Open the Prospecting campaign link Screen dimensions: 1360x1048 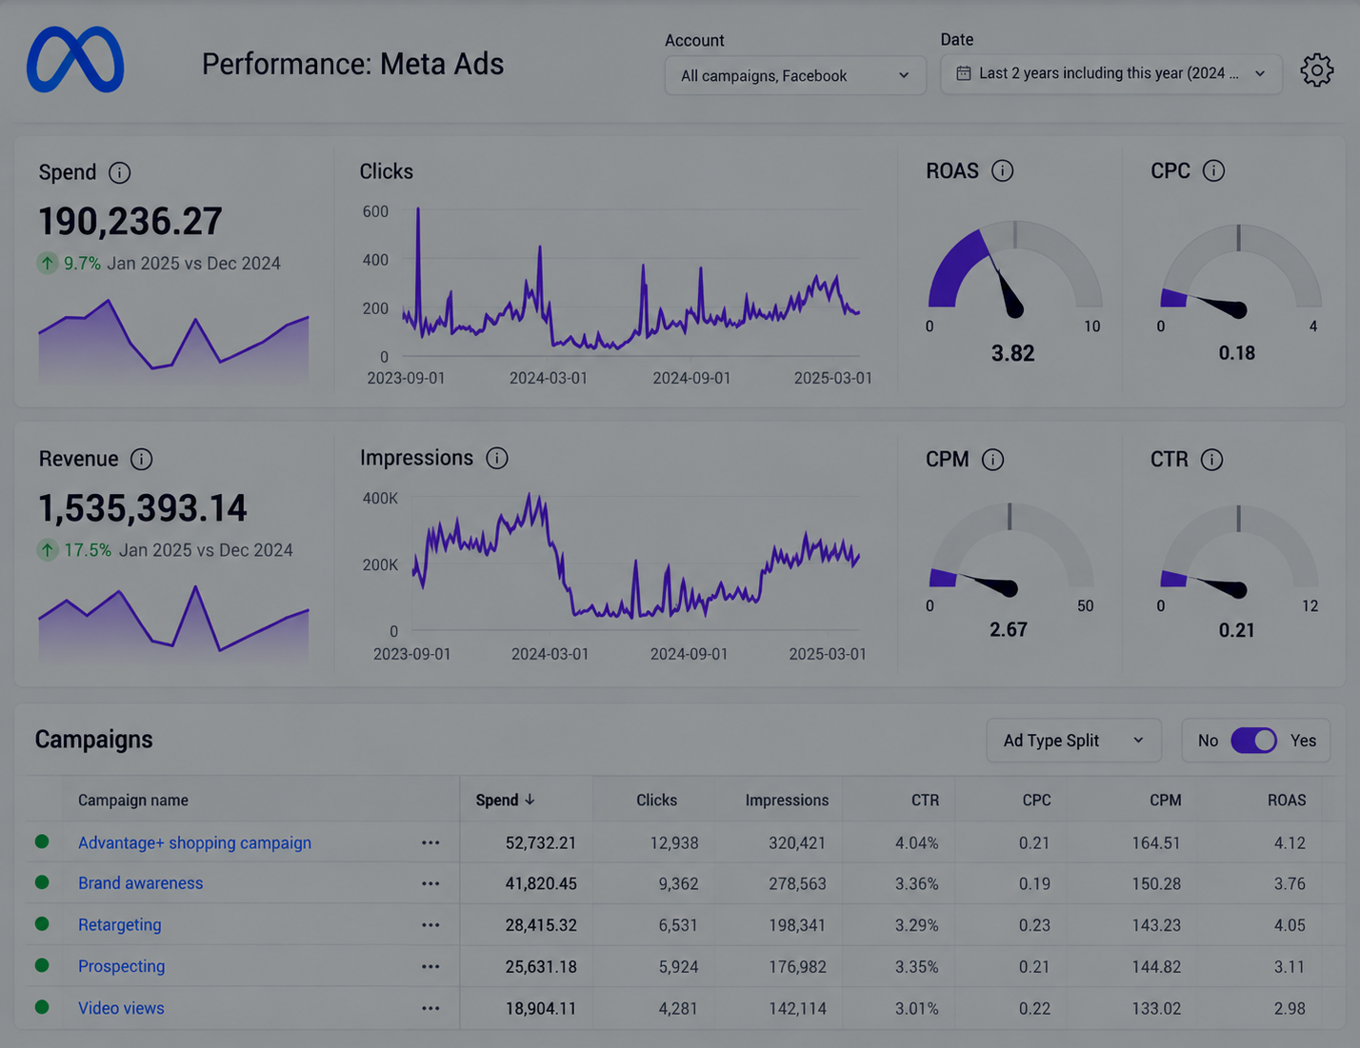click(121, 966)
